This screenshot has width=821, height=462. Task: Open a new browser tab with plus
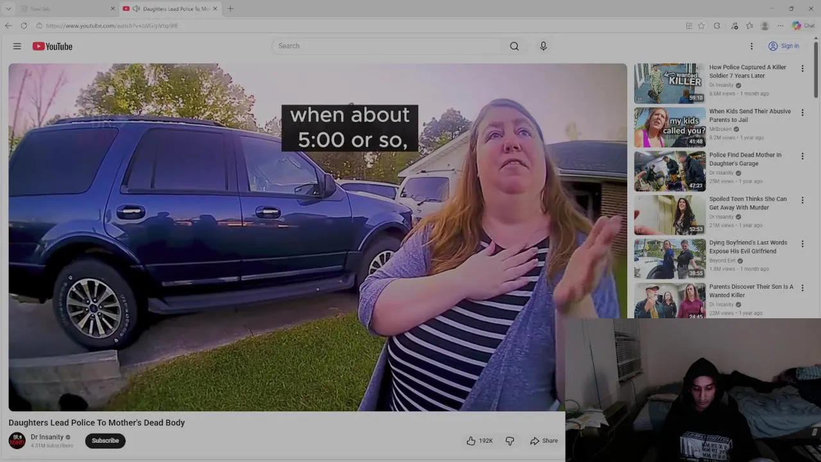coord(230,8)
